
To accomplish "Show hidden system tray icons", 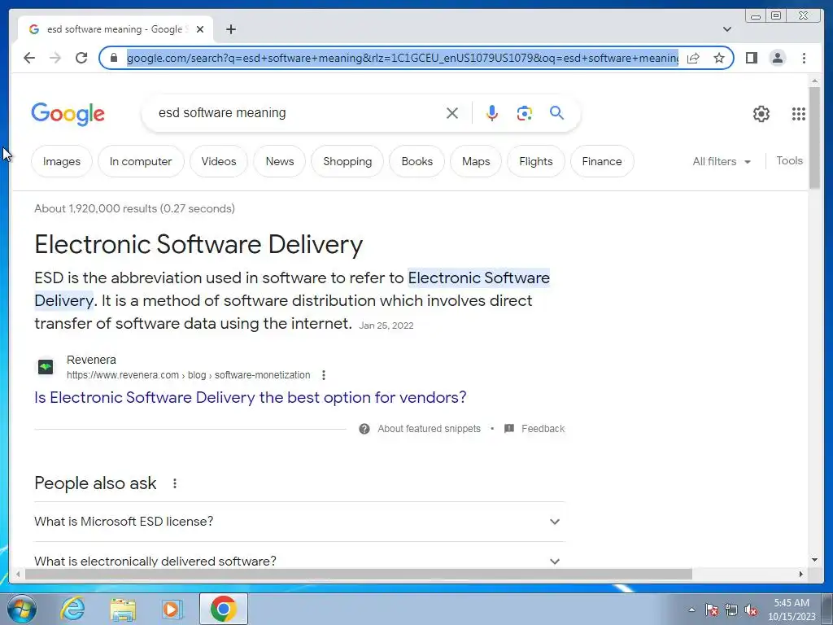I will (691, 610).
